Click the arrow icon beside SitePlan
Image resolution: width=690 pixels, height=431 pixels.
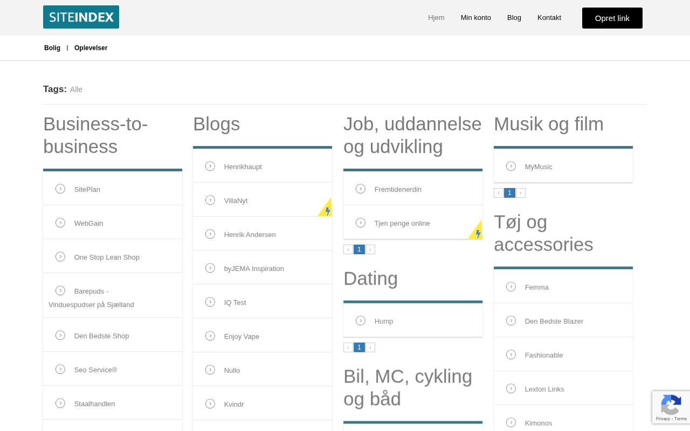coord(60,189)
